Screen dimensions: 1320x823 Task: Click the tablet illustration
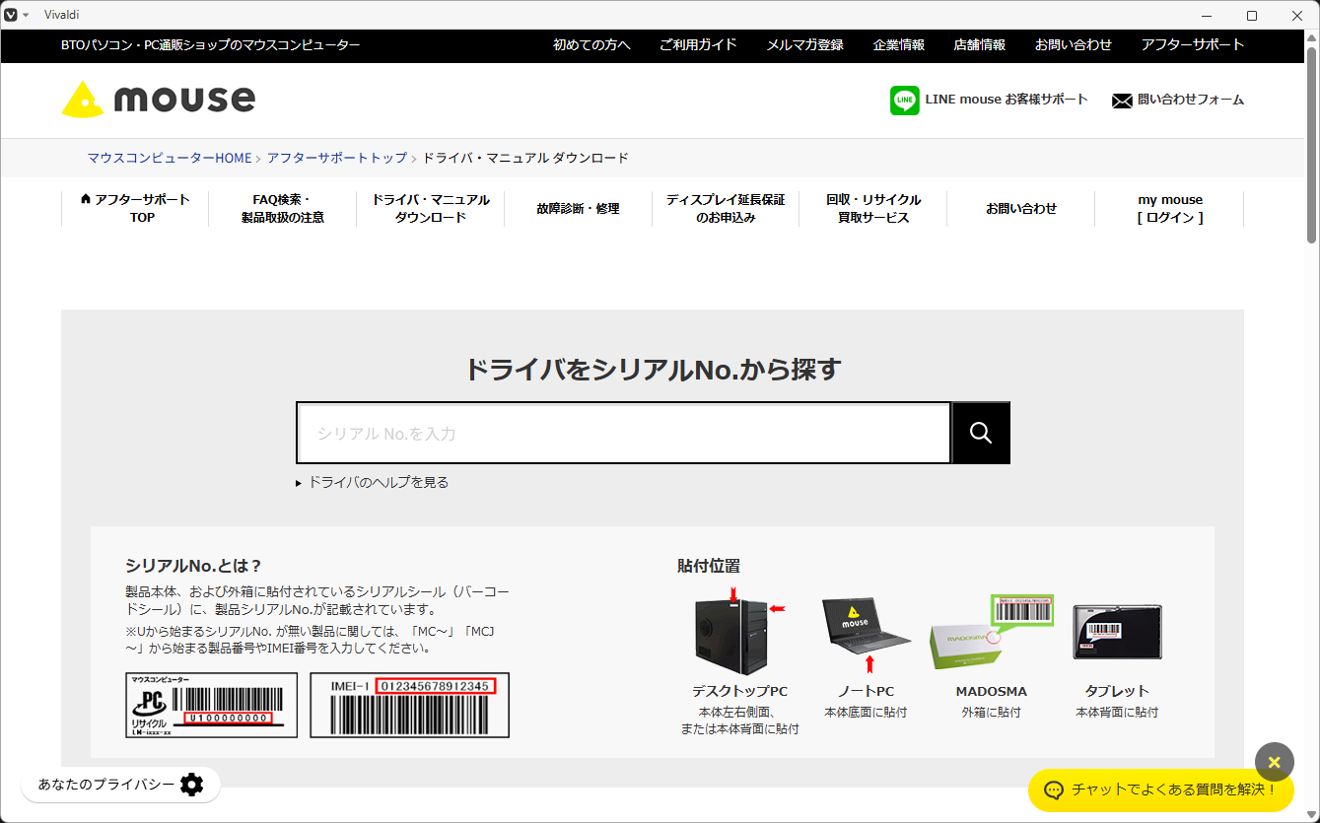pyautogui.click(x=1117, y=633)
